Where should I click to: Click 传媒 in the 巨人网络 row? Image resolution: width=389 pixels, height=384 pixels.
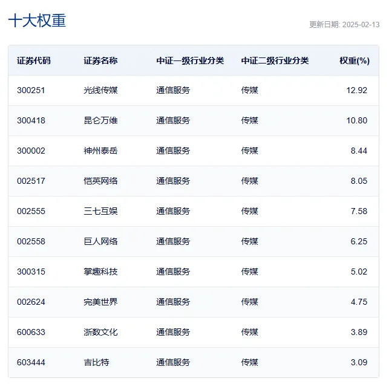[x=250, y=242]
